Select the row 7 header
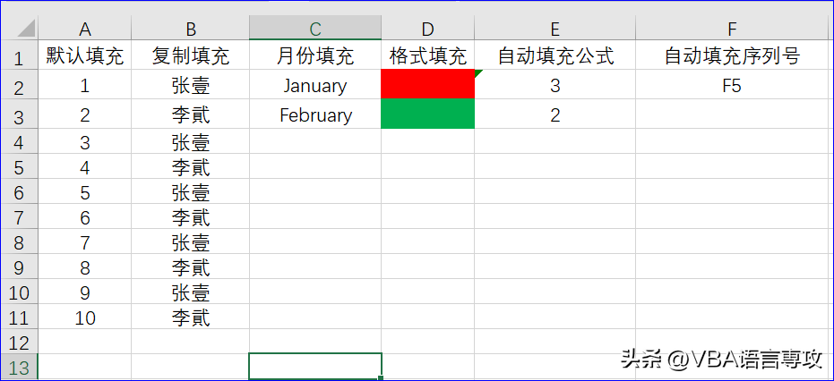The width and height of the screenshot is (834, 381). pos(20,217)
